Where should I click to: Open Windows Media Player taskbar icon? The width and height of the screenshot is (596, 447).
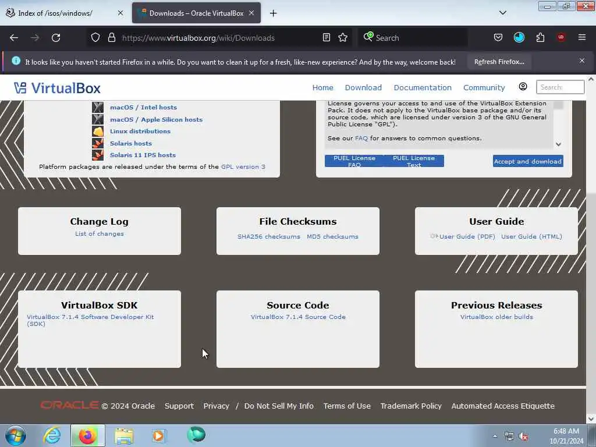(158, 435)
